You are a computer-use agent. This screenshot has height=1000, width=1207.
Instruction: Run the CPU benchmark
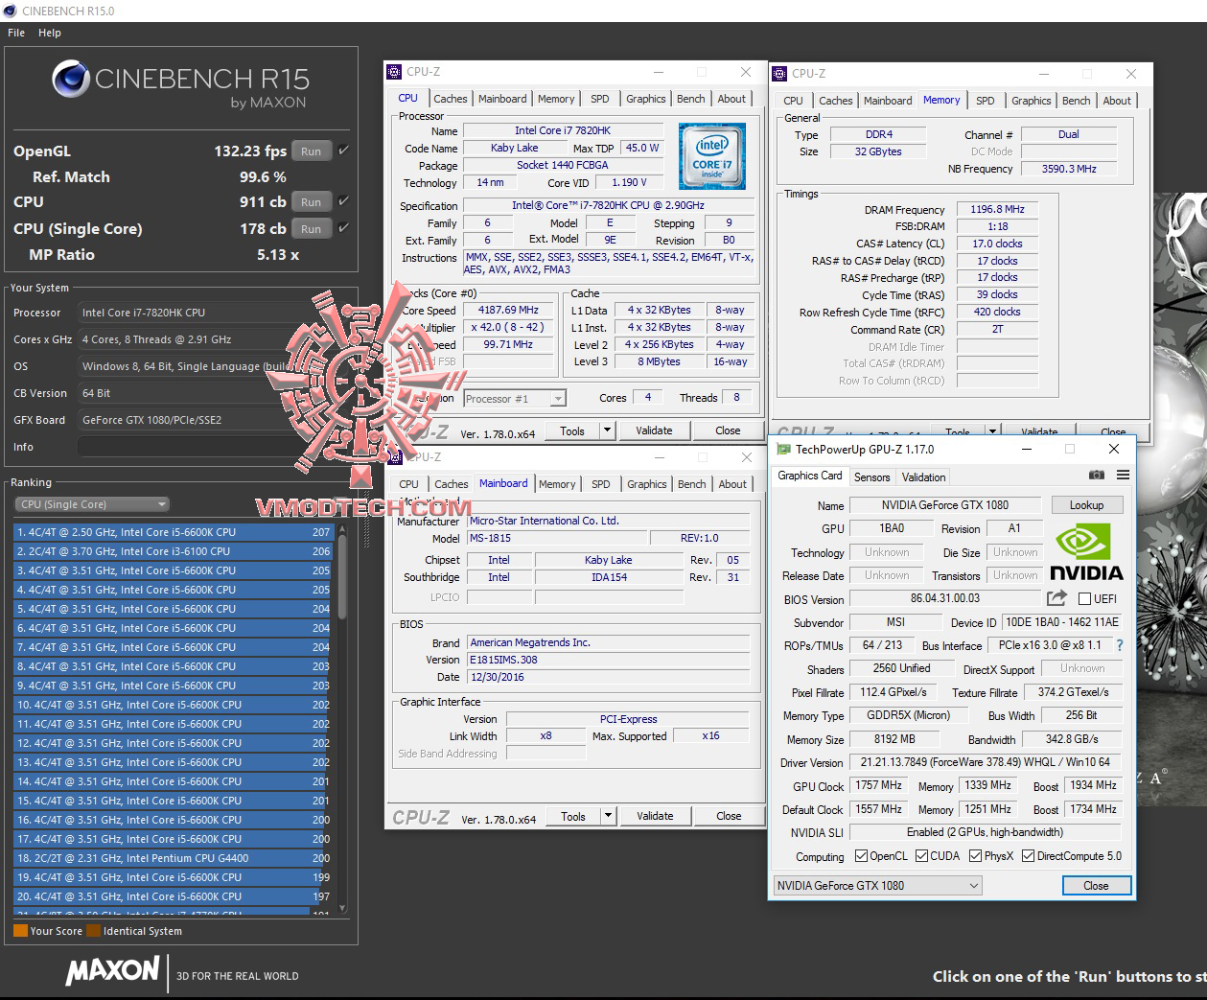pos(312,201)
